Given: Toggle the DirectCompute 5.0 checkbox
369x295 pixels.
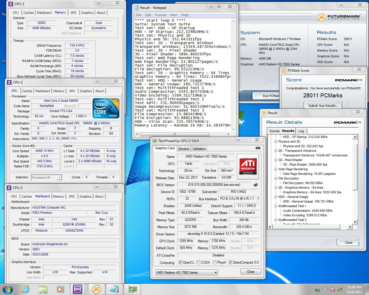Looking at the screenshot, I should coord(230,262).
